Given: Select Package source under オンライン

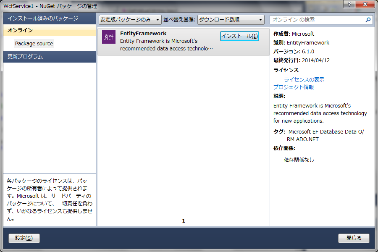Looking at the screenshot, I should click(34, 44).
